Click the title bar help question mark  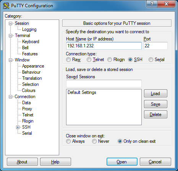[x=152, y=4]
